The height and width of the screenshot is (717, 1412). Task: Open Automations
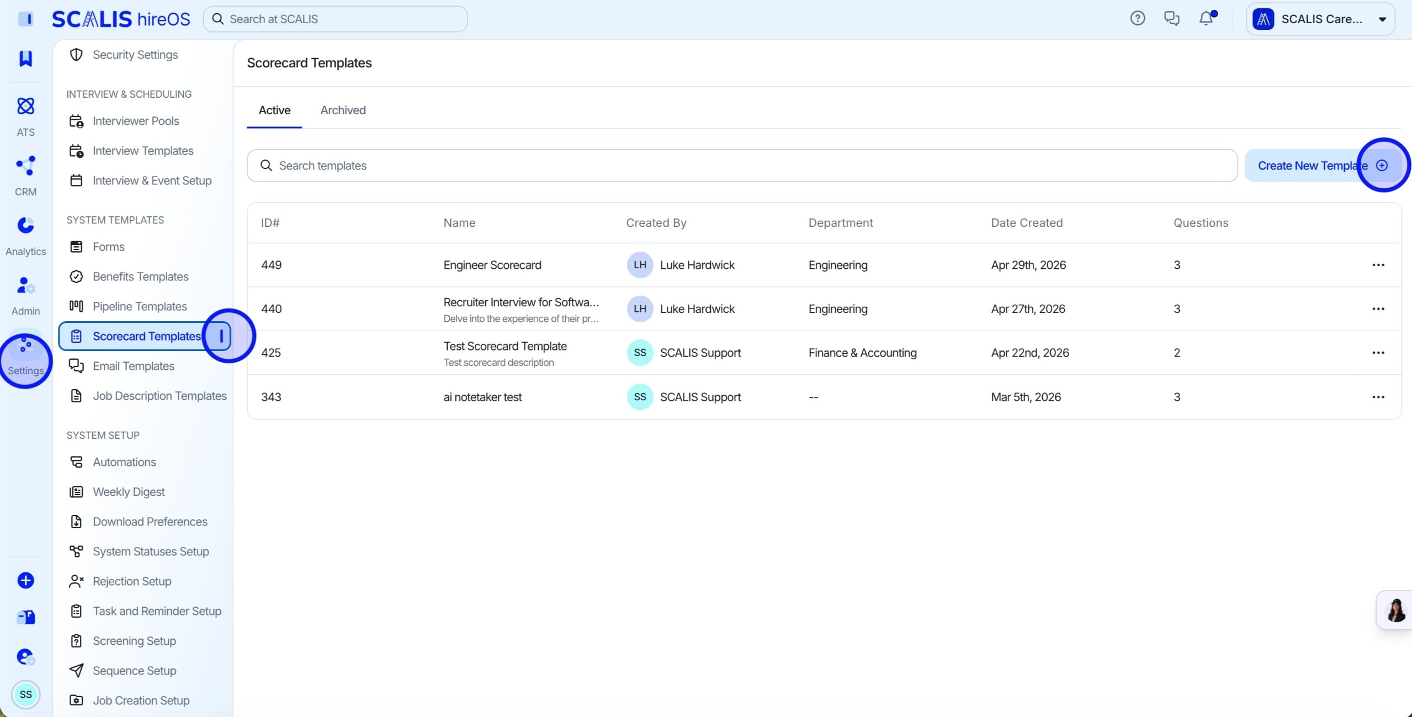point(124,462)
